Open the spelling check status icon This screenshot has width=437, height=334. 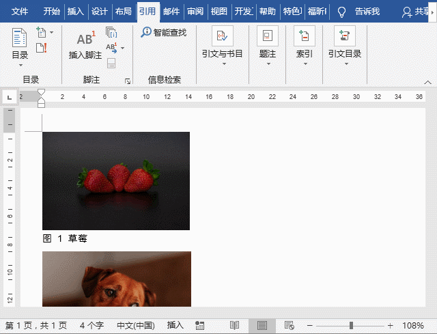point(198,325)
